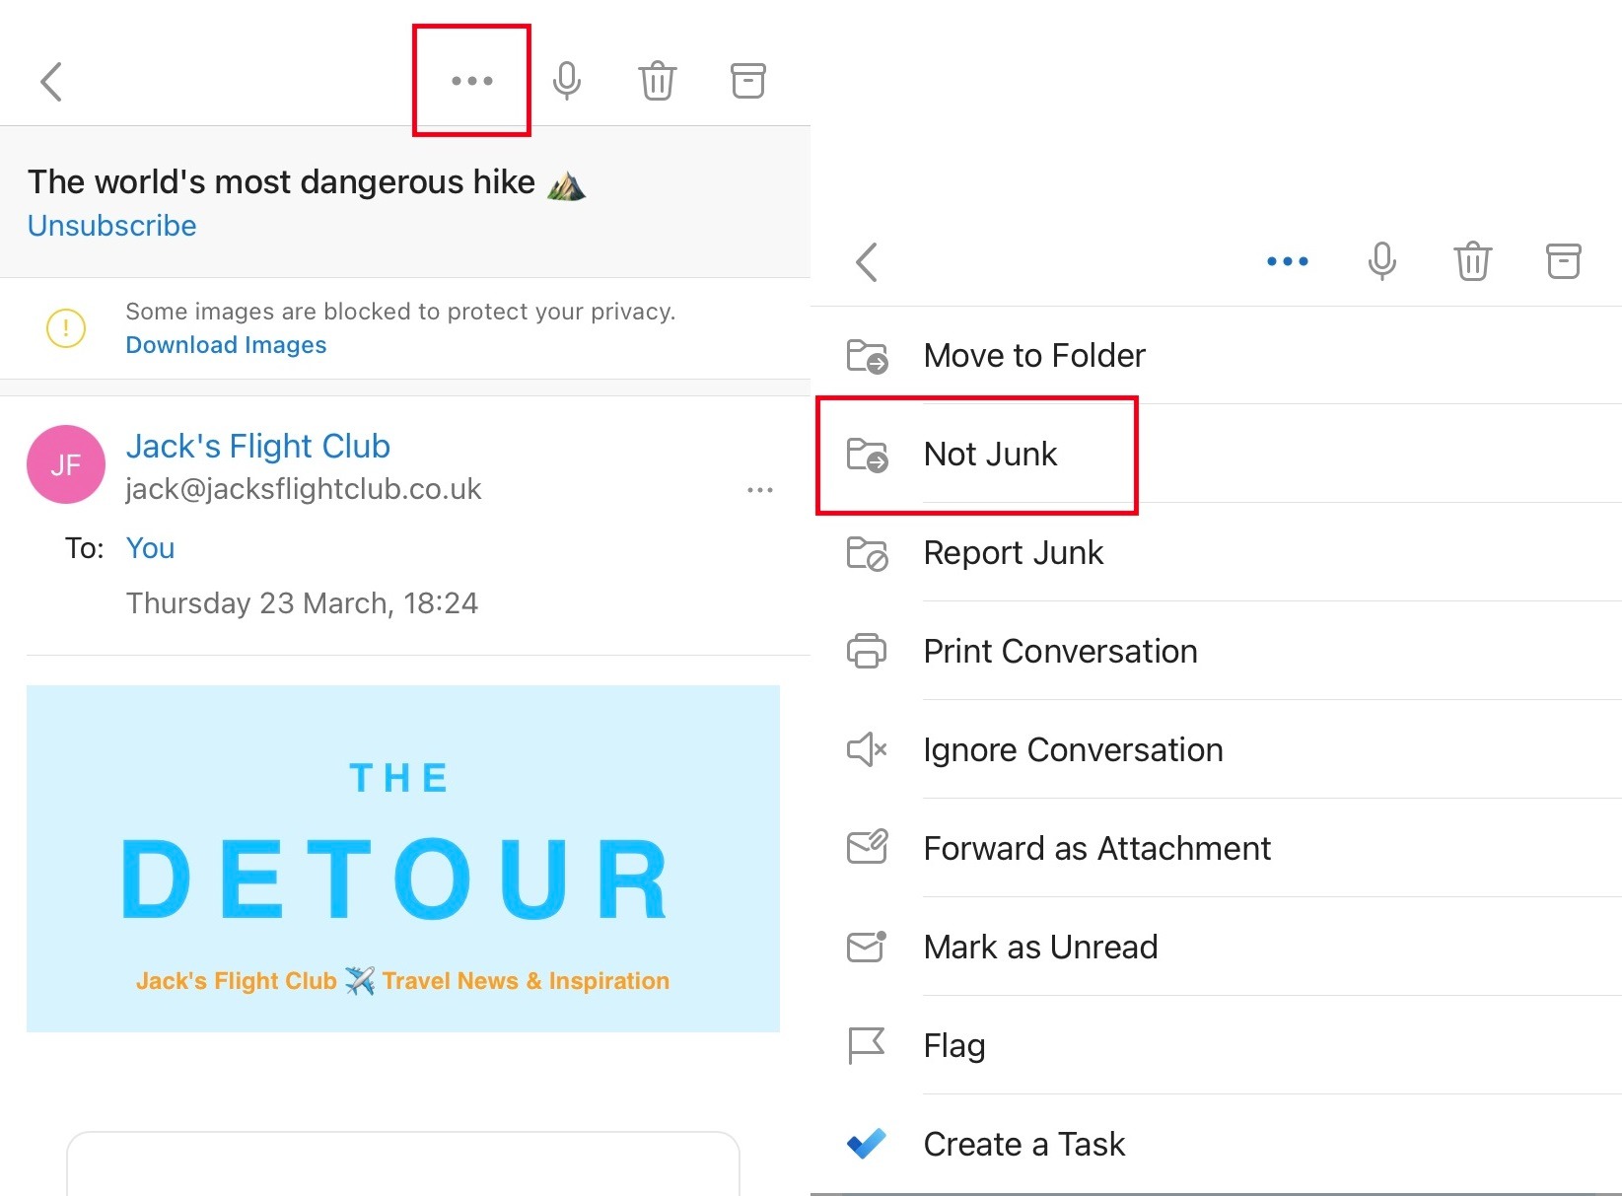The height and width of the screenshot is (1196, 1622).
Task: Select Report Junk option
Action: (x=1013, y=552)
